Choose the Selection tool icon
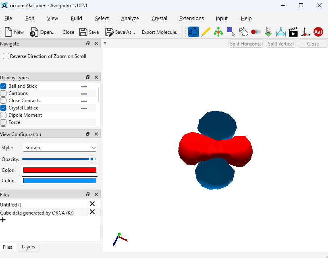328x258 pixels. coord(230,32)
